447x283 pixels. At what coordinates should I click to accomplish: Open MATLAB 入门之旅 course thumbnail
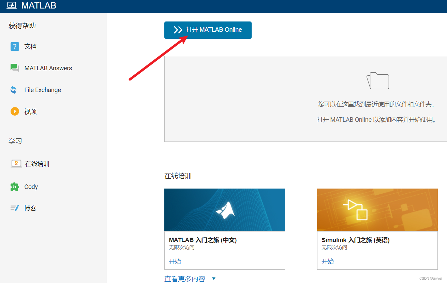pyautogui.click(x=225, y=210)
